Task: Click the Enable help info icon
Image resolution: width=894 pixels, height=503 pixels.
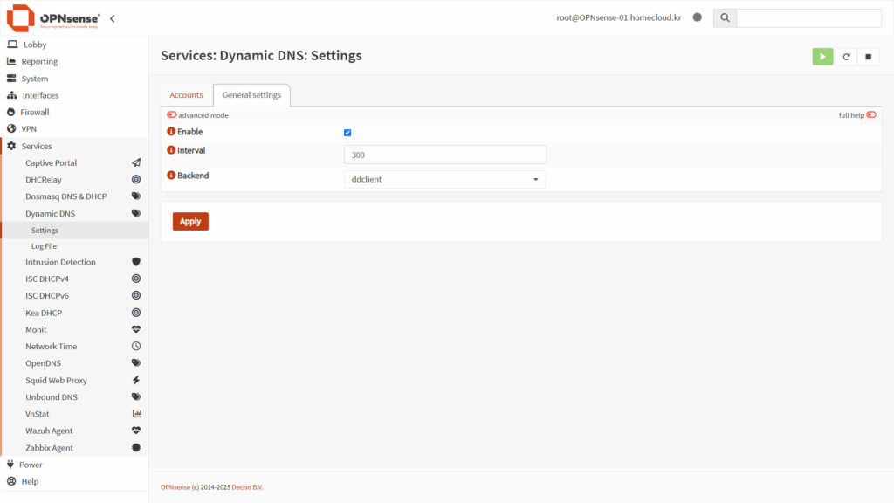Action: pyautogui.click(x=171, y=132)
